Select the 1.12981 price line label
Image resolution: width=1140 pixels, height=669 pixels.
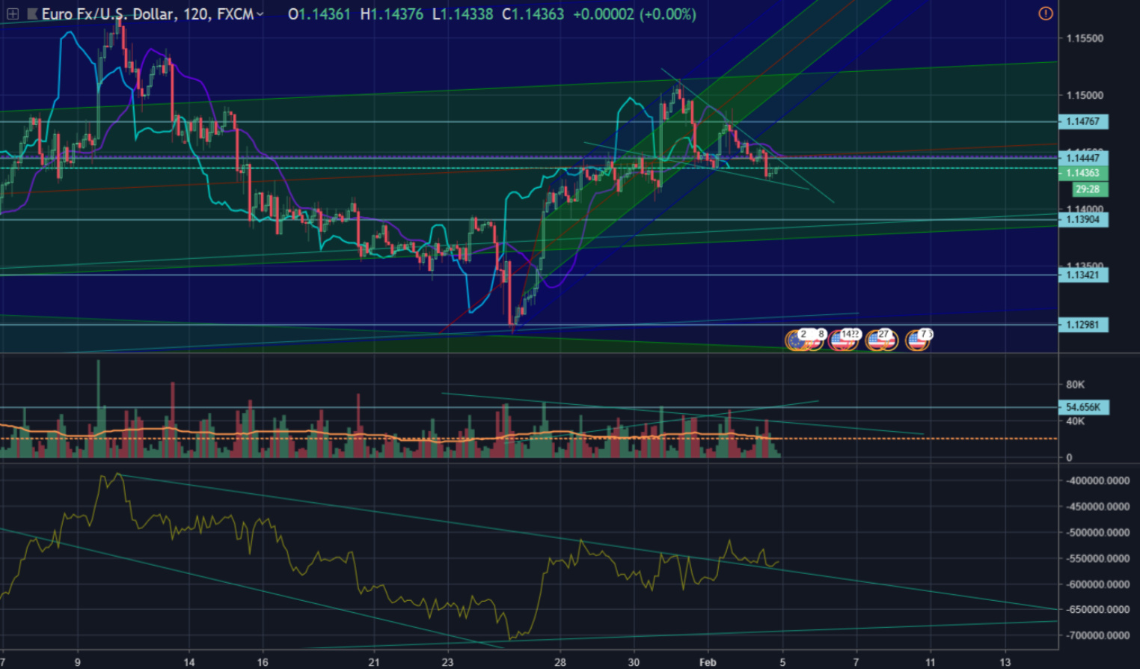click(1083, 325)
